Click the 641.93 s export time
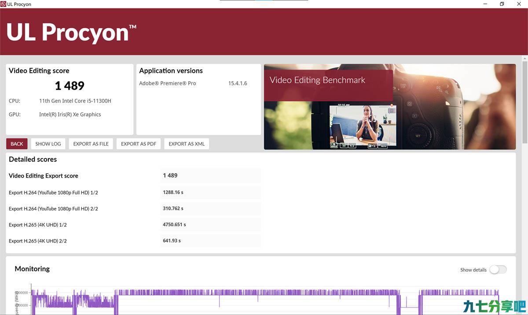 coord(172,241)
